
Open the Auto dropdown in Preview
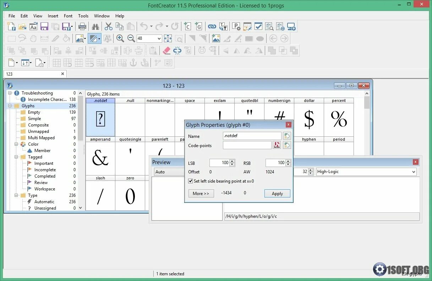[x=169, y=172]
